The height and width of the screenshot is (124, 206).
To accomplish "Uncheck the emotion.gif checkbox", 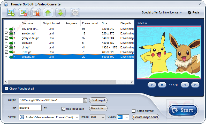I will click(6, 33).
